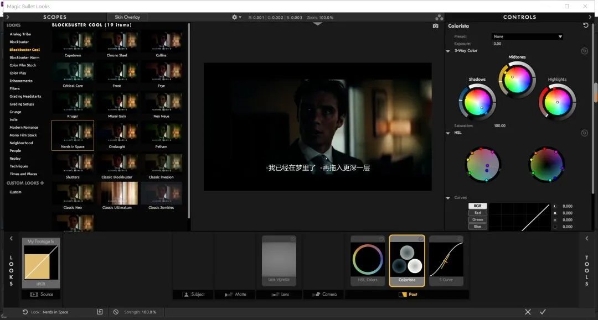Open the Times and Places category
This screenshot has height=320, width=598.
click(23, 174)
